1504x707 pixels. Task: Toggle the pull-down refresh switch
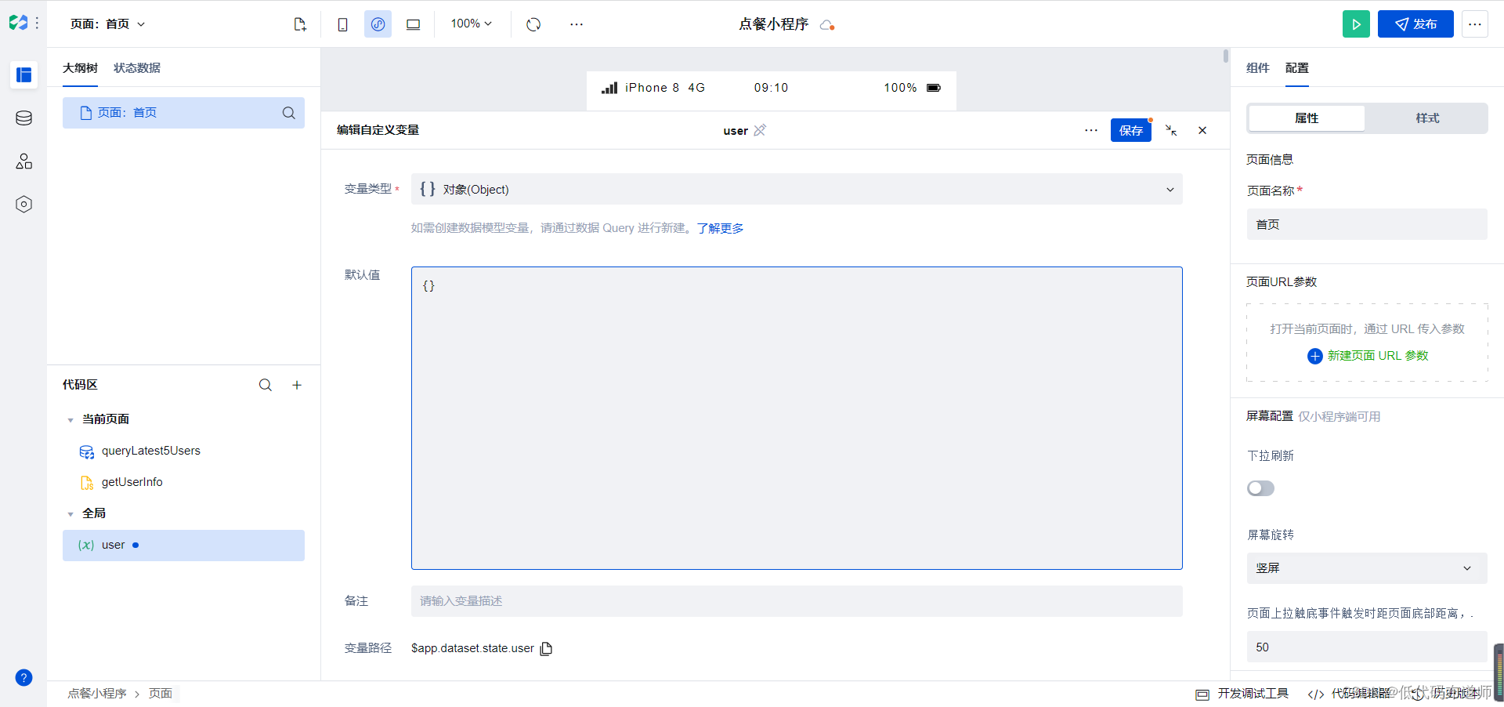(1260, 488)
